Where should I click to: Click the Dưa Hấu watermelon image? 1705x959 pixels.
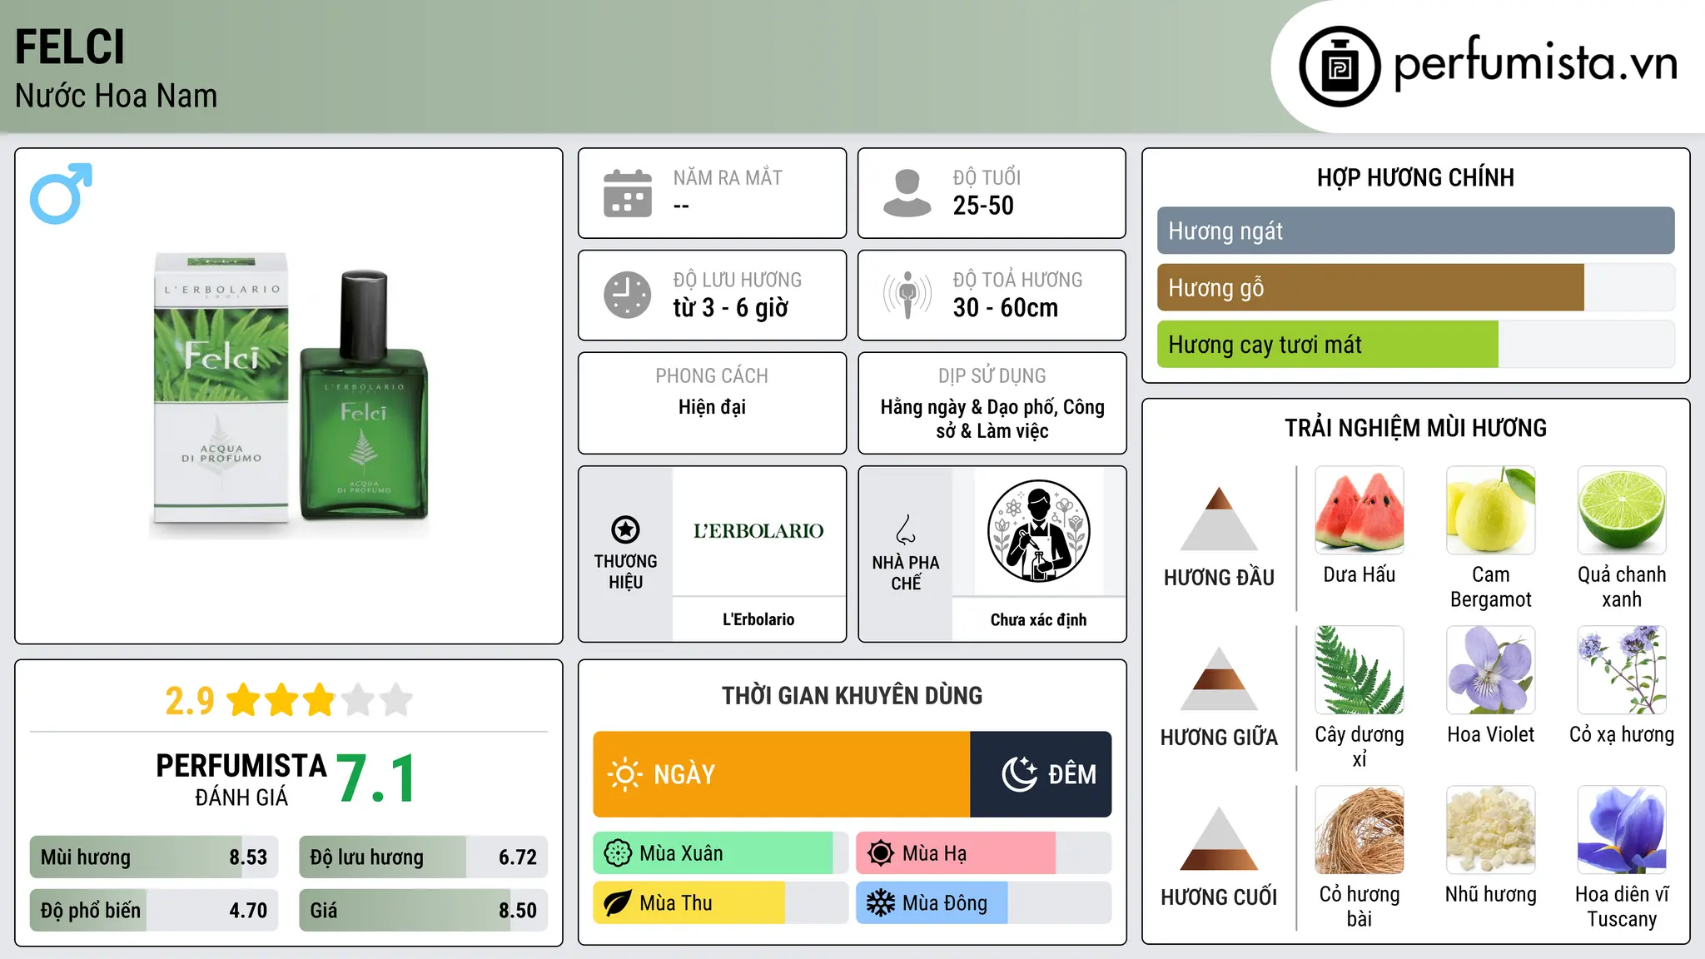click(1360, 510)
